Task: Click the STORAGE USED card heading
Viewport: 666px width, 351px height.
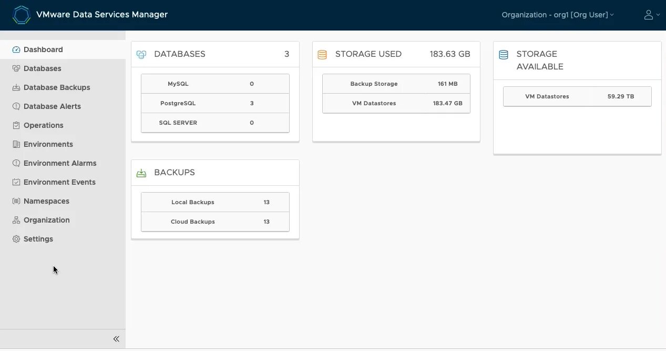Action: [x=368, y=54]
